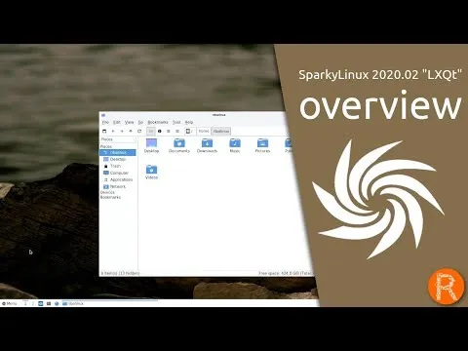
Task: Switch to compact view mode
Action: 169,131
